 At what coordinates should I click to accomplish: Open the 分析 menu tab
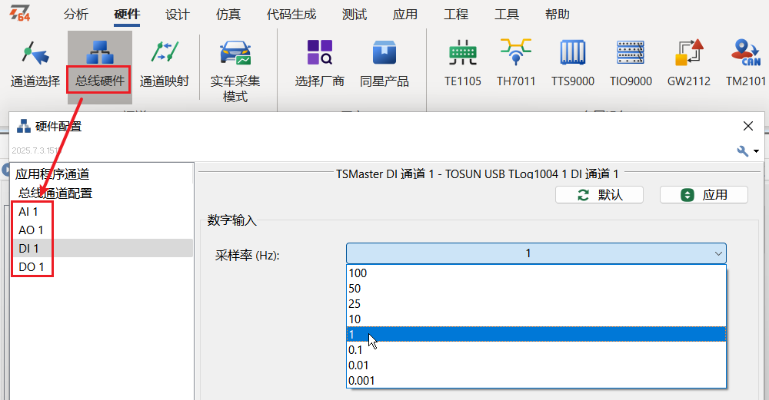point(76,15)
